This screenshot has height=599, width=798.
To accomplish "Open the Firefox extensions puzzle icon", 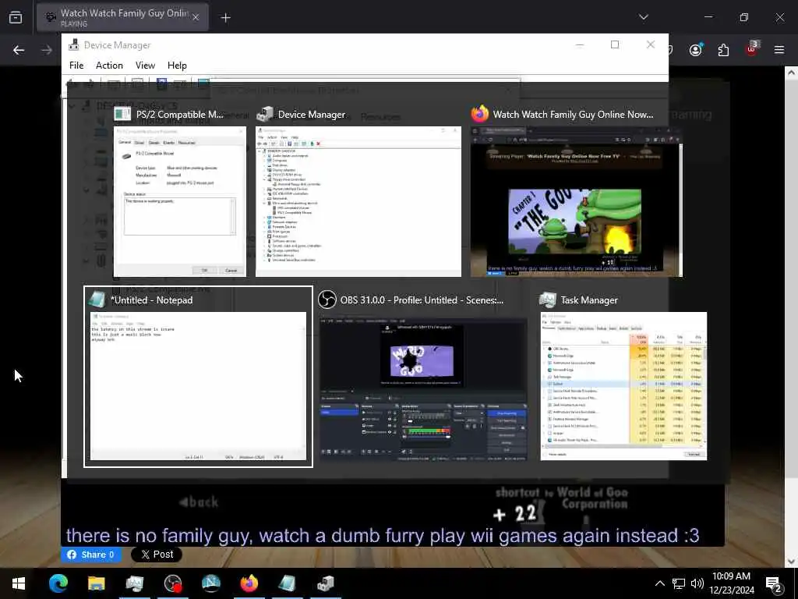I will 723,50.
